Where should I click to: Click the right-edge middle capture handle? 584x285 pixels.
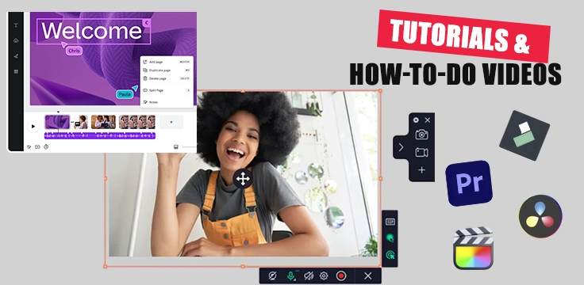(x=380, y=179)
